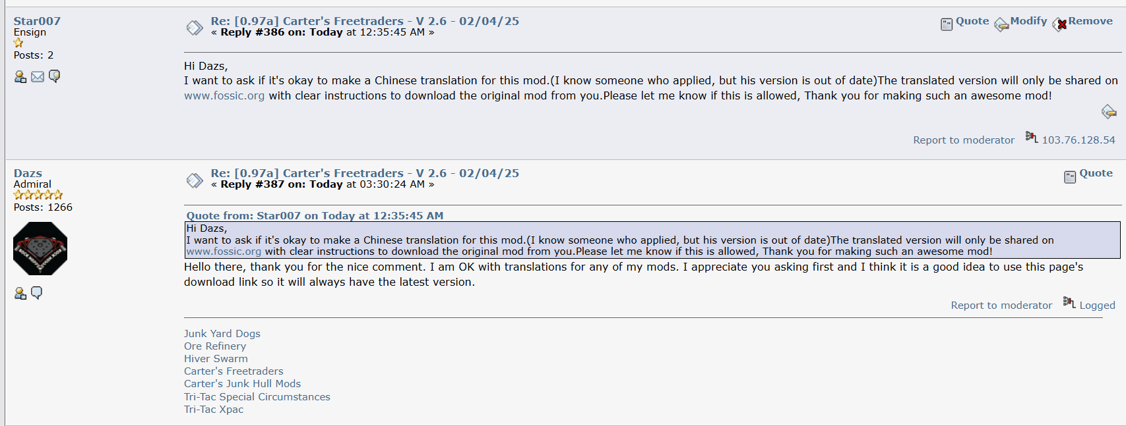Open the IP address 103.76.128.54 link
Viewport: 1126px width, 426px height.
pos(1078,140)
